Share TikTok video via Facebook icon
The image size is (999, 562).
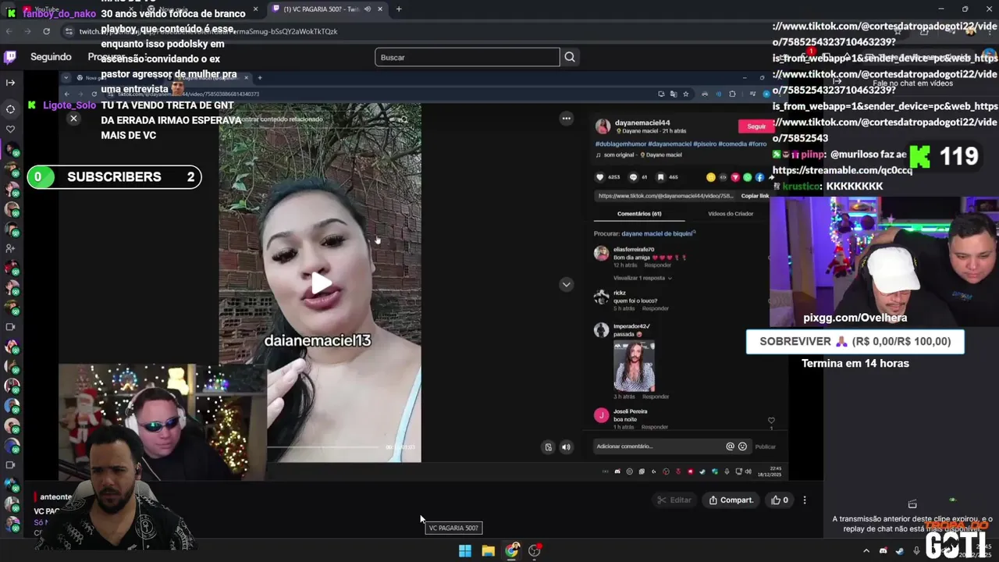coord(759,177)
